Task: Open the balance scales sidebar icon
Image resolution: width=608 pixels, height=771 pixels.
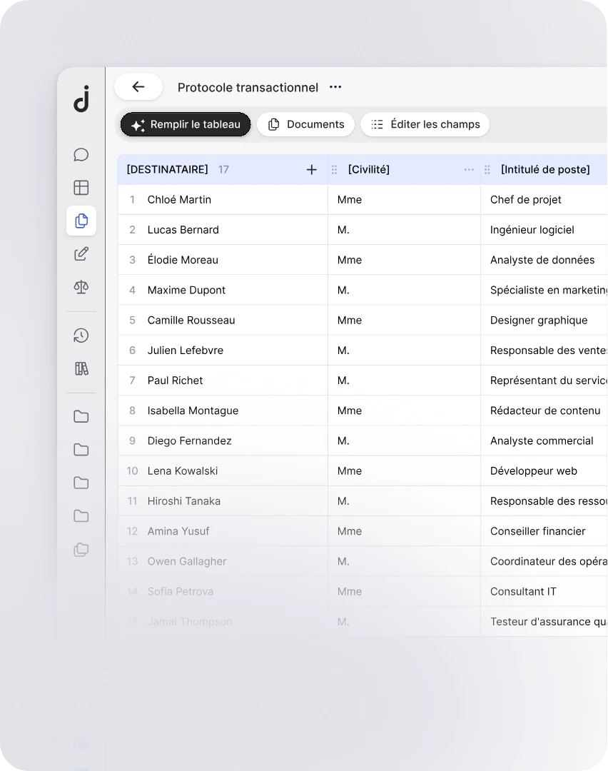Action: coord(81,287)
